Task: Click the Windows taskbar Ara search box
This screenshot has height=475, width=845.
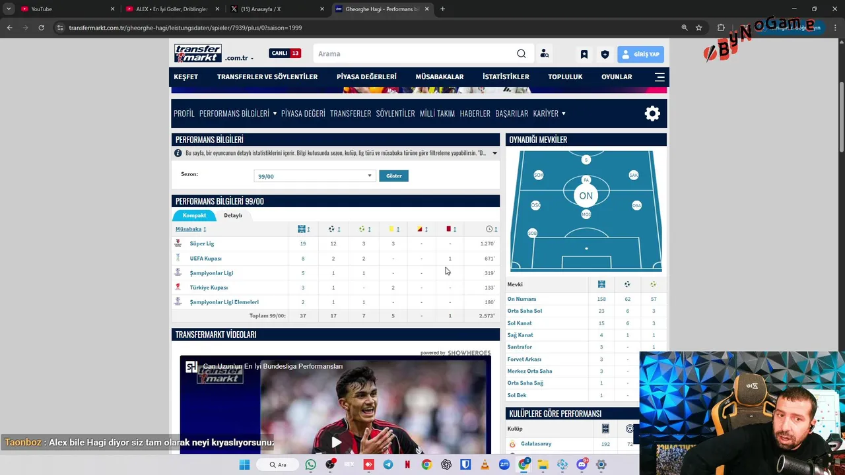Action: pos(277,464)
